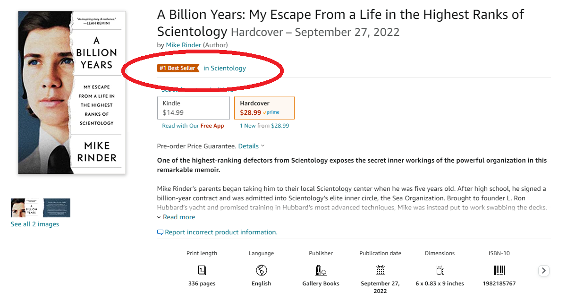
Task: Open '1 New from $28.99' offers link
Action: point(264,126)
